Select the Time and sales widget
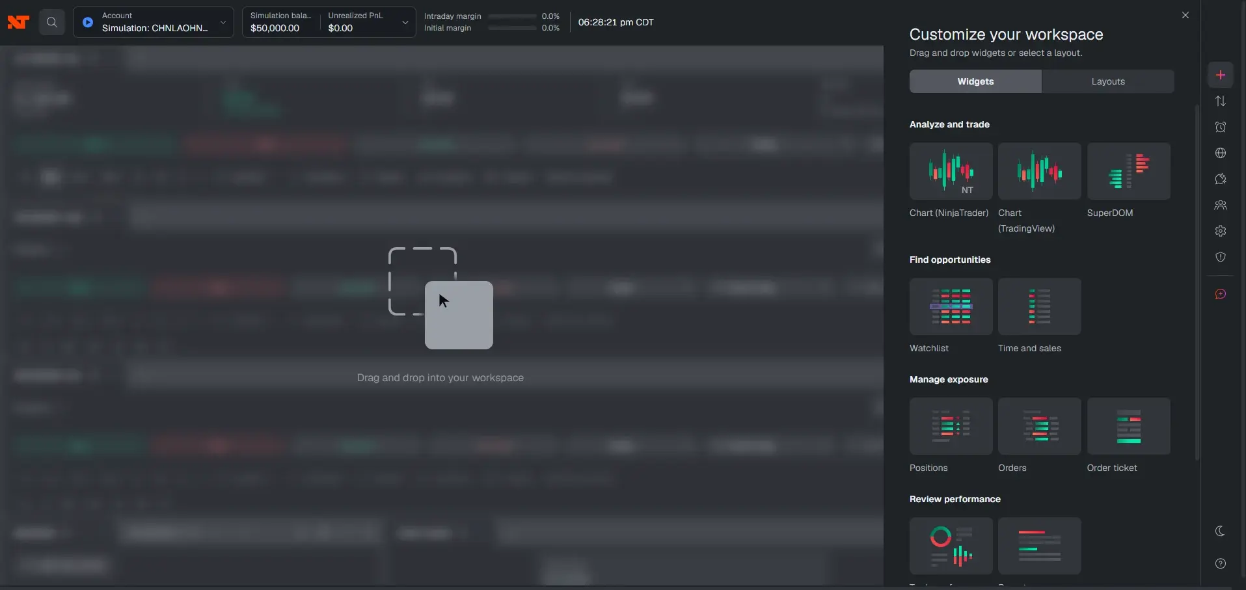The image size is (1246, 590). tap(1039, 306)
